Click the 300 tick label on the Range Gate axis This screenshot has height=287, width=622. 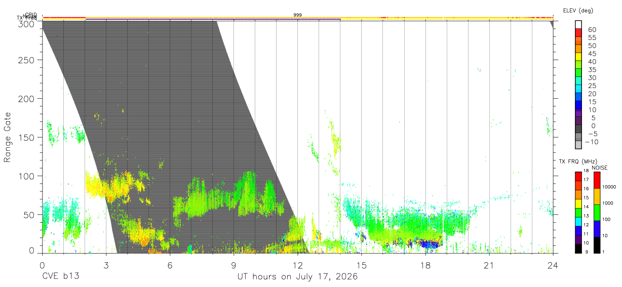point(26,23)
